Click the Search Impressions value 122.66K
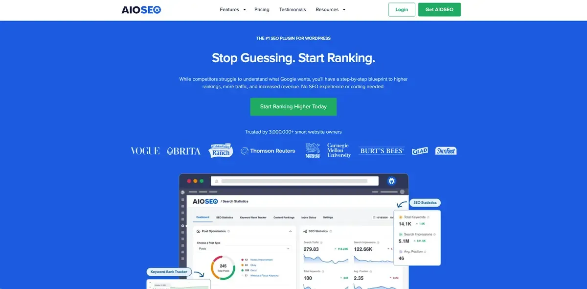The image size is (587, 289). pos(364,249)
